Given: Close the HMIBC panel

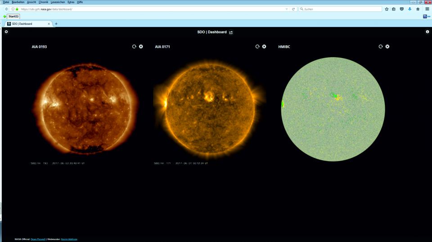Looking at the screenshot, I should pyautogui.click(x=387, y=47).
